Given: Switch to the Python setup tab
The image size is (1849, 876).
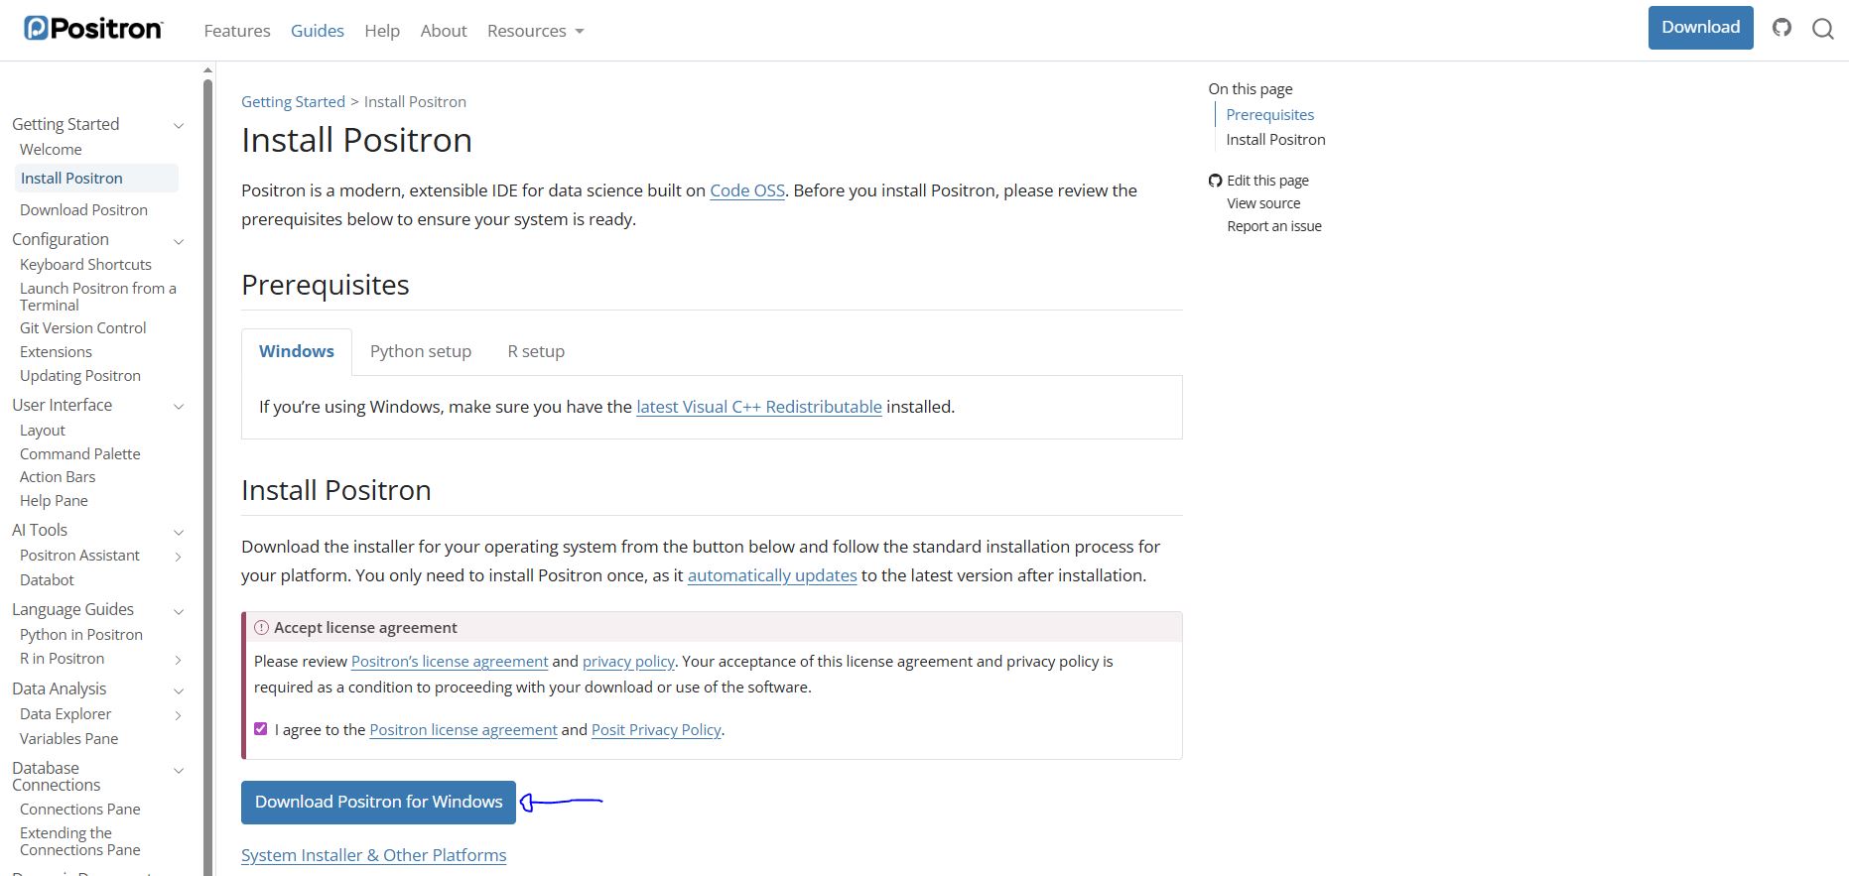Looking at the screenshot, I should pyautogui.click(x=421, y=351).
